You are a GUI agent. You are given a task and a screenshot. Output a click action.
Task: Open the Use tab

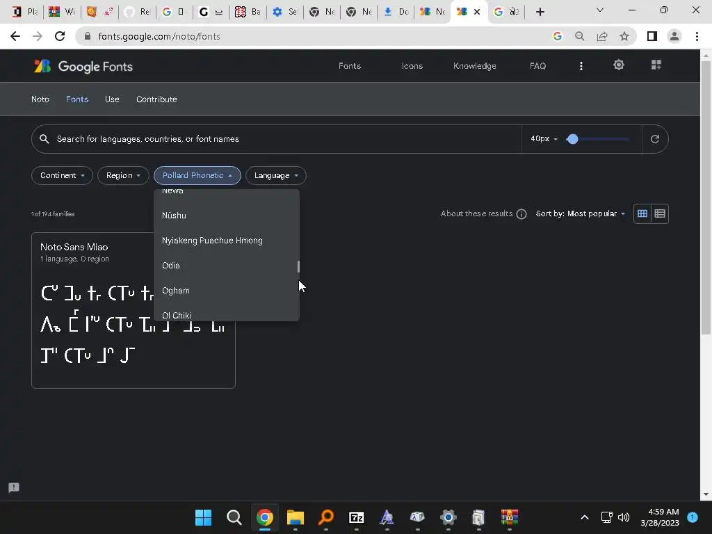[x=112, y=99]
